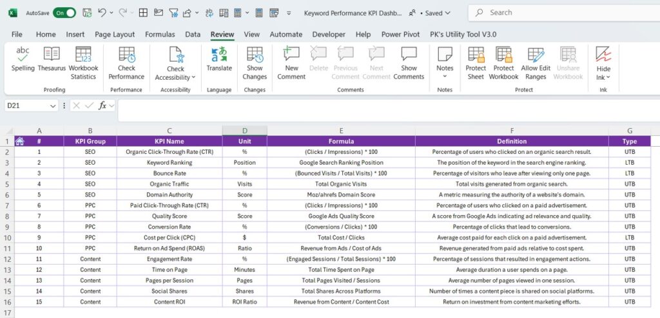Open the Power Pivot tab
The image size is (660, 318).
click(x=400, y=35)
